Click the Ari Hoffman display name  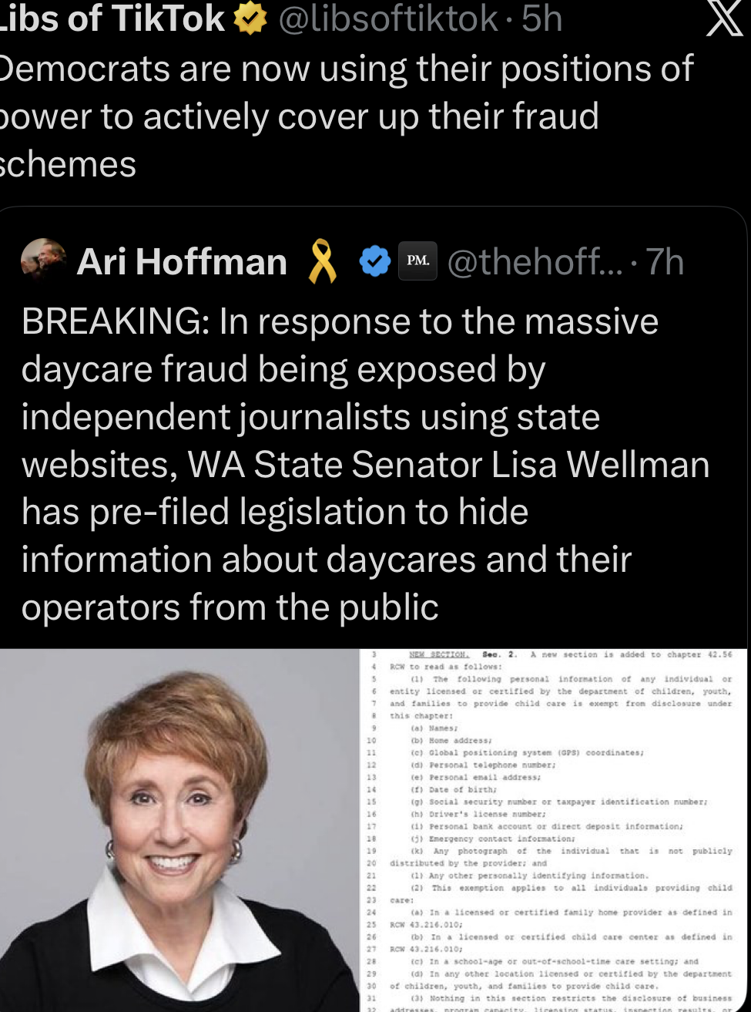pos(182,262)
